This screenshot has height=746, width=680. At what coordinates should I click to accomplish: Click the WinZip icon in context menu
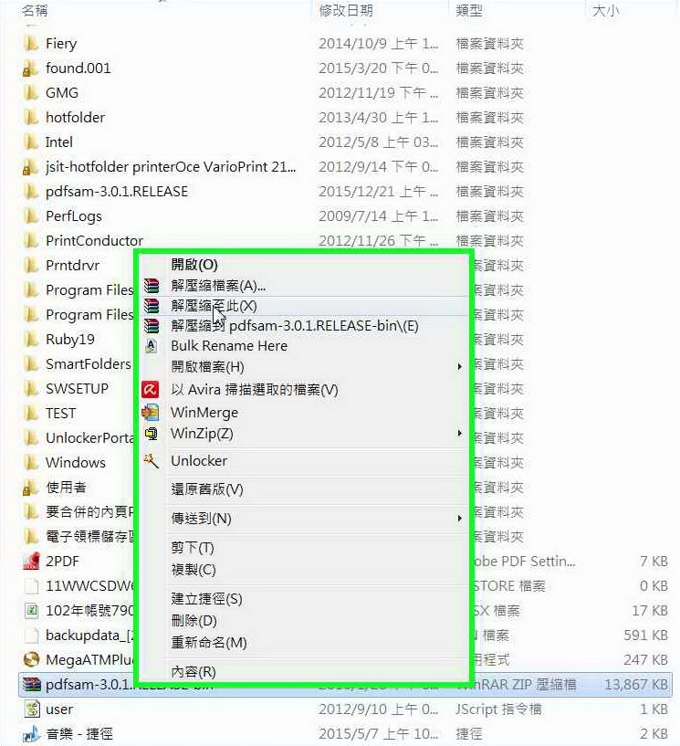tap(152, 434)
